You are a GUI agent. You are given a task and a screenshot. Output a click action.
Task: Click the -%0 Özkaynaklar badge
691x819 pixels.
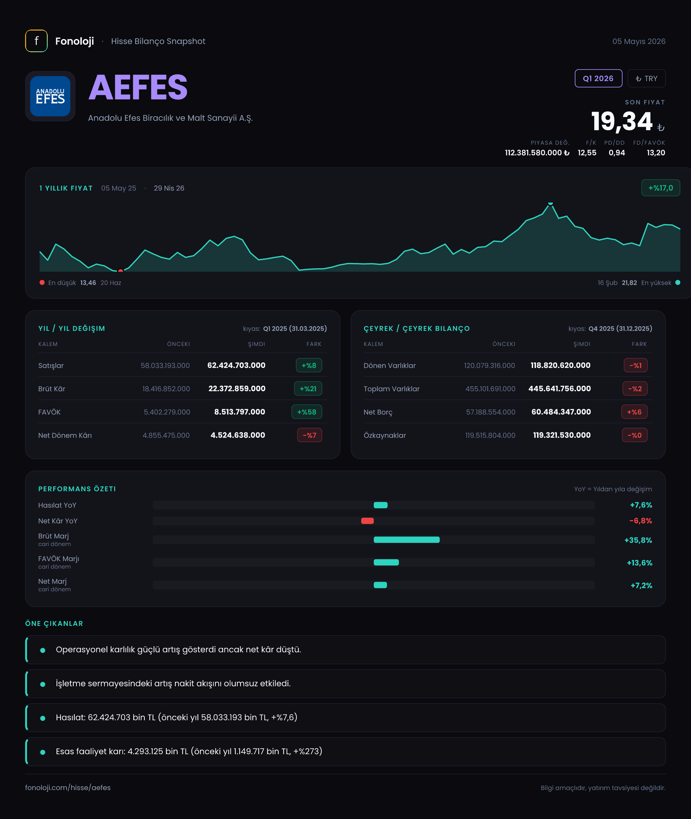634,435
